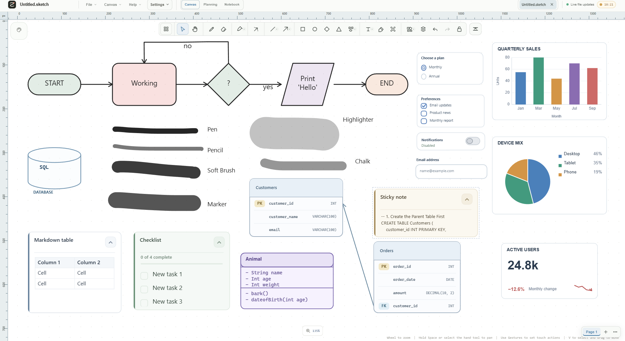
Task: Select the ellipse shape tool
Action: click(x=315, y=29)
